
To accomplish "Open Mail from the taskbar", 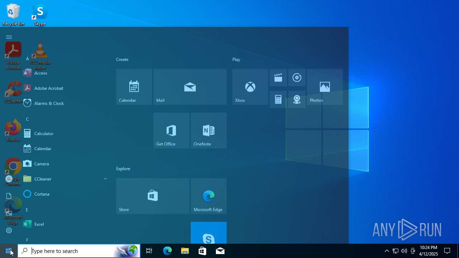I will pos(220,251).
